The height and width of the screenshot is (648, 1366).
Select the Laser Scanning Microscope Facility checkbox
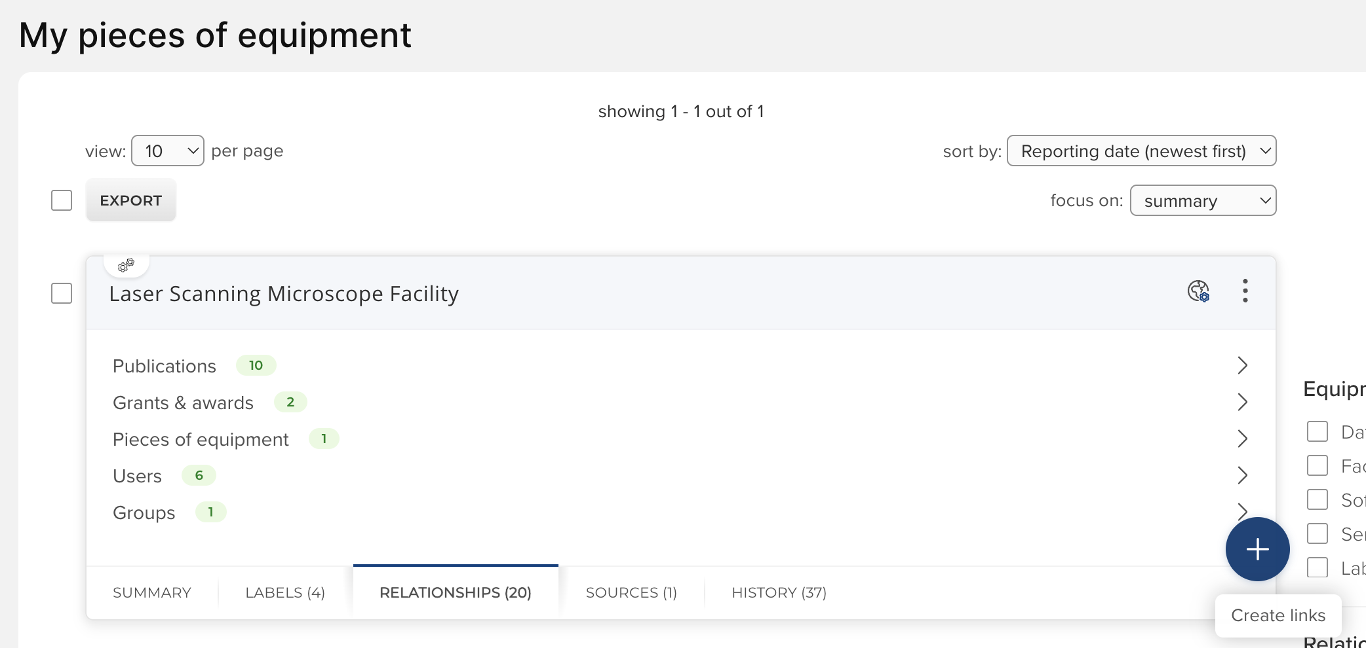coord(62,293)
